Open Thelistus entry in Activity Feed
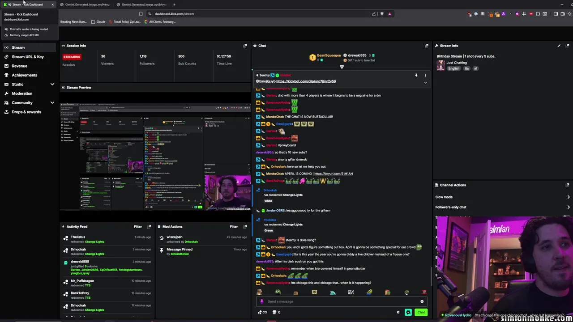 tap(107, 239)
